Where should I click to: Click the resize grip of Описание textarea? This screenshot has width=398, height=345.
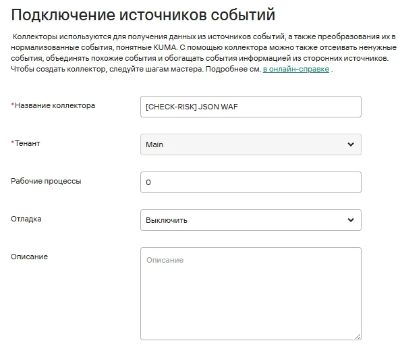(x=358, y=337)
